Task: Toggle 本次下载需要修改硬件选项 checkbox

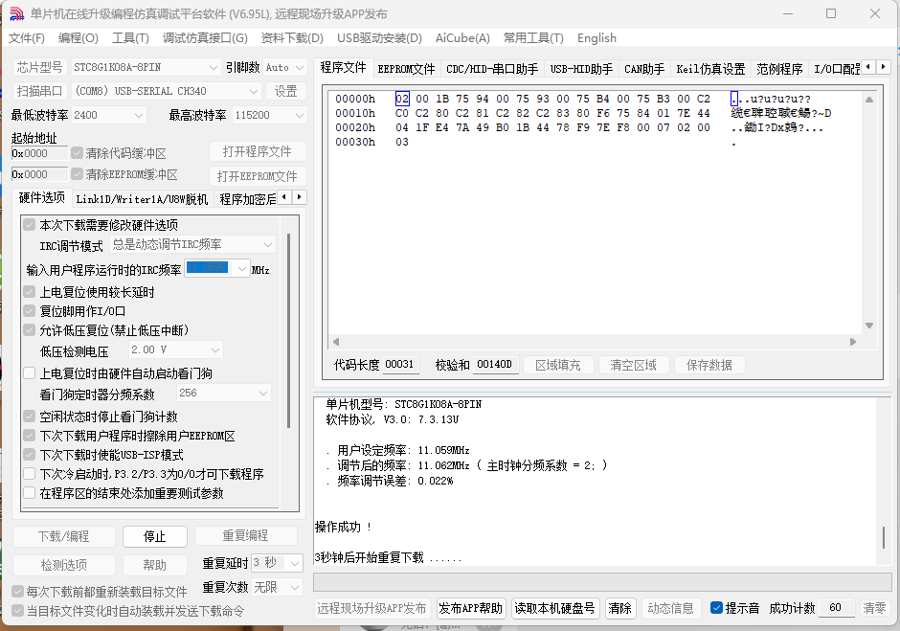Action: [x=30, y=224]
